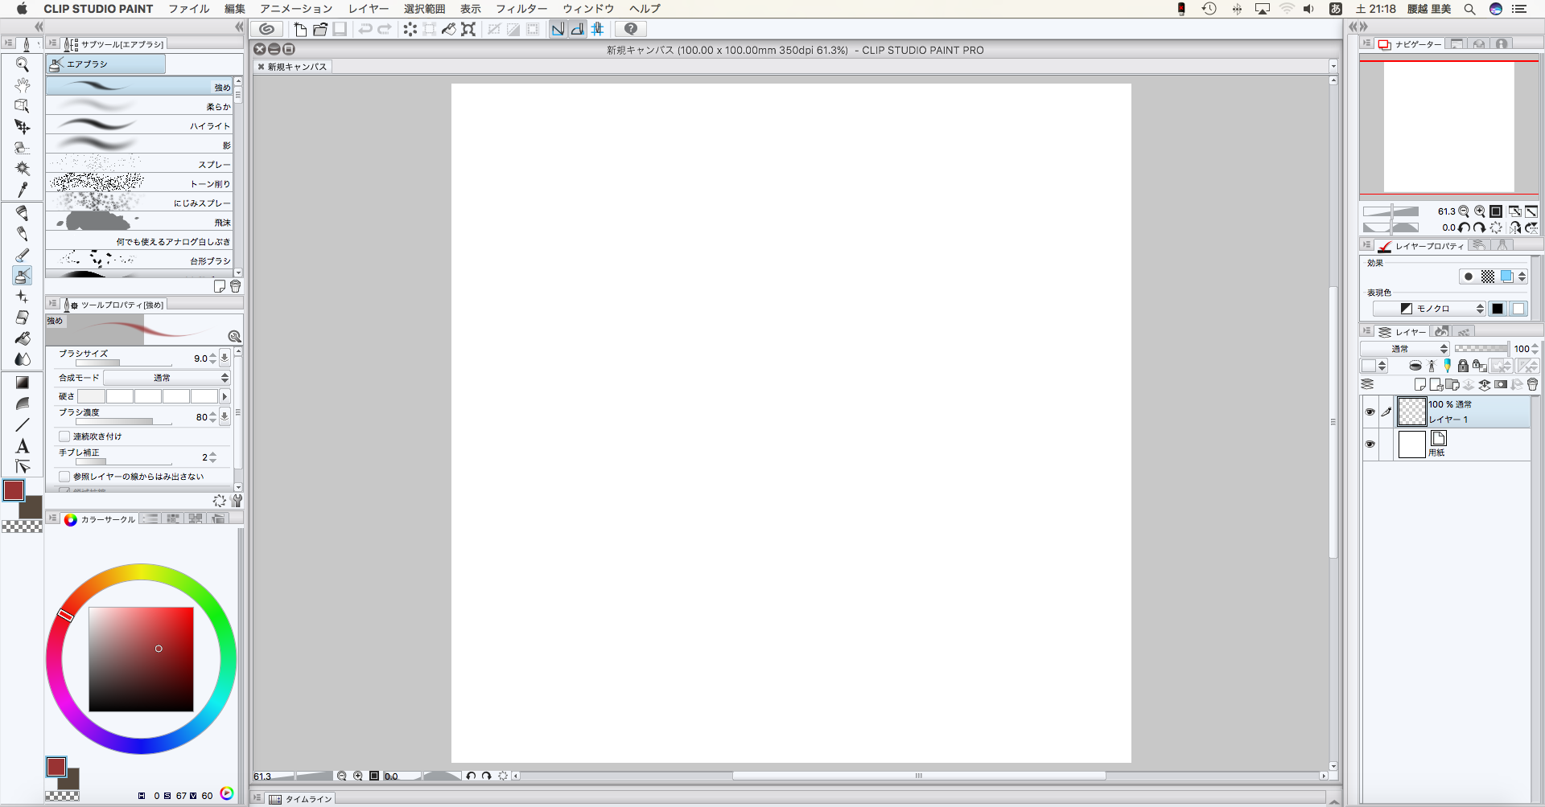1545x807 pixels.
Task: Click the new layer icon in Layer panel
Action: tap(1419, 384)
